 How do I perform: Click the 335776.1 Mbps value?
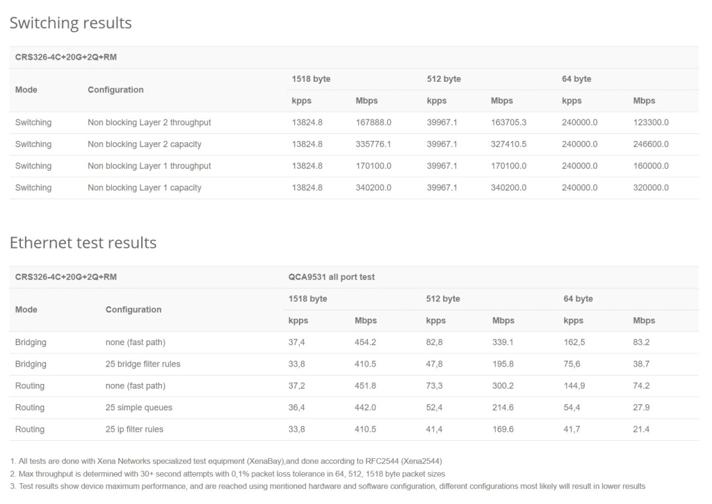pyautogui.click(x=373, y=144)
